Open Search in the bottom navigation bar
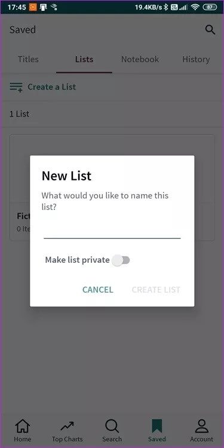This screenshot has width=224, height=448. point(112,431)
